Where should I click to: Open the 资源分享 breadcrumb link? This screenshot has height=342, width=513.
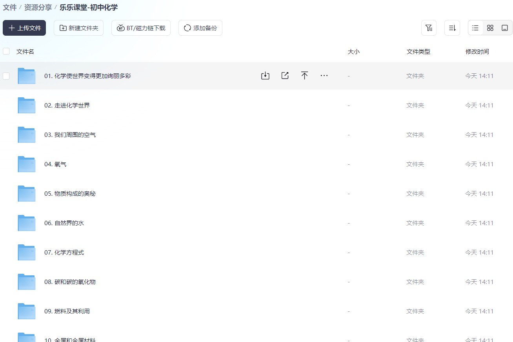[x=37, y=7]
